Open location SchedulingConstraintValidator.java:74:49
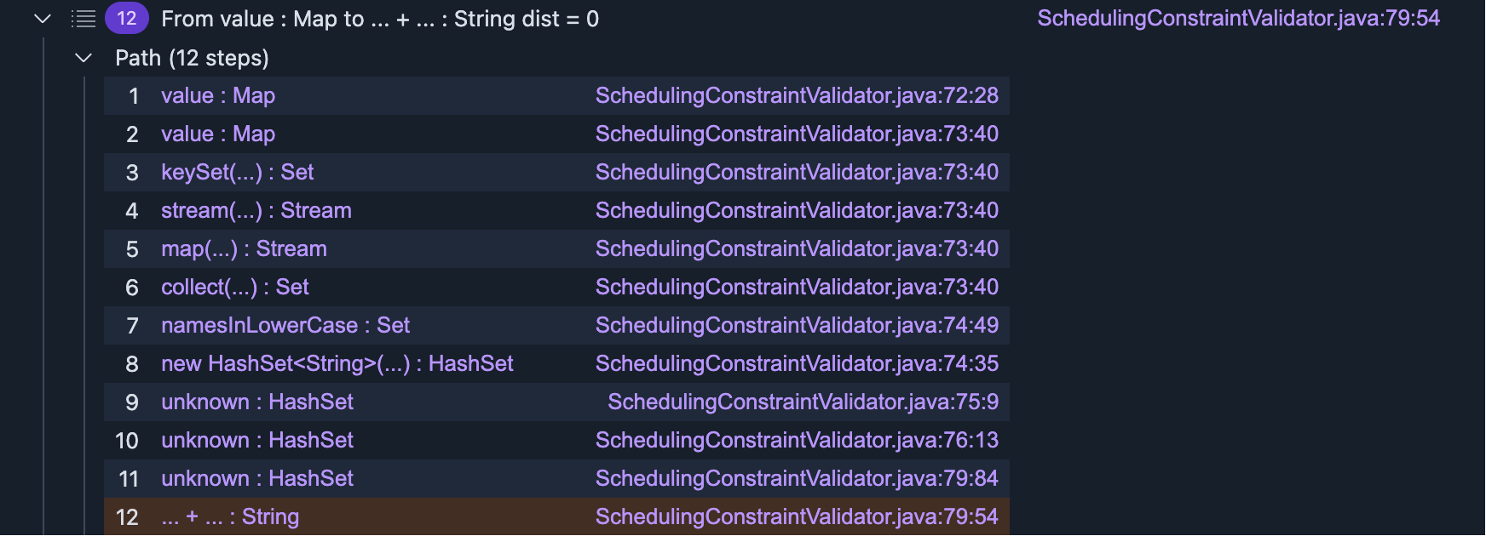The height and width of the screenshot is (536, 1486). (797, 326)
